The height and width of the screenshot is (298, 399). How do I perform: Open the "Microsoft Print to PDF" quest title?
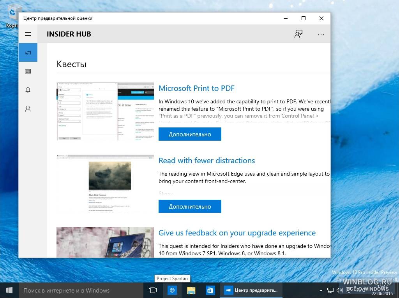(x=196, y=88)
